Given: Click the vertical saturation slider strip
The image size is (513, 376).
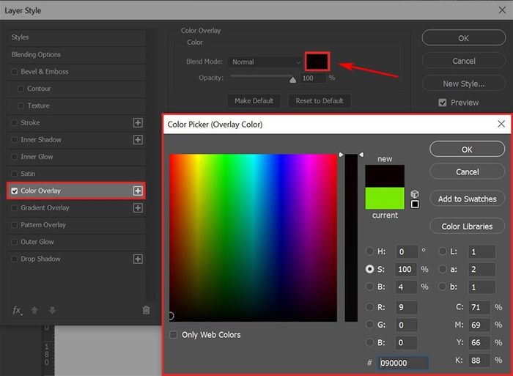Looking at the screenshot, I should (351, 237).
